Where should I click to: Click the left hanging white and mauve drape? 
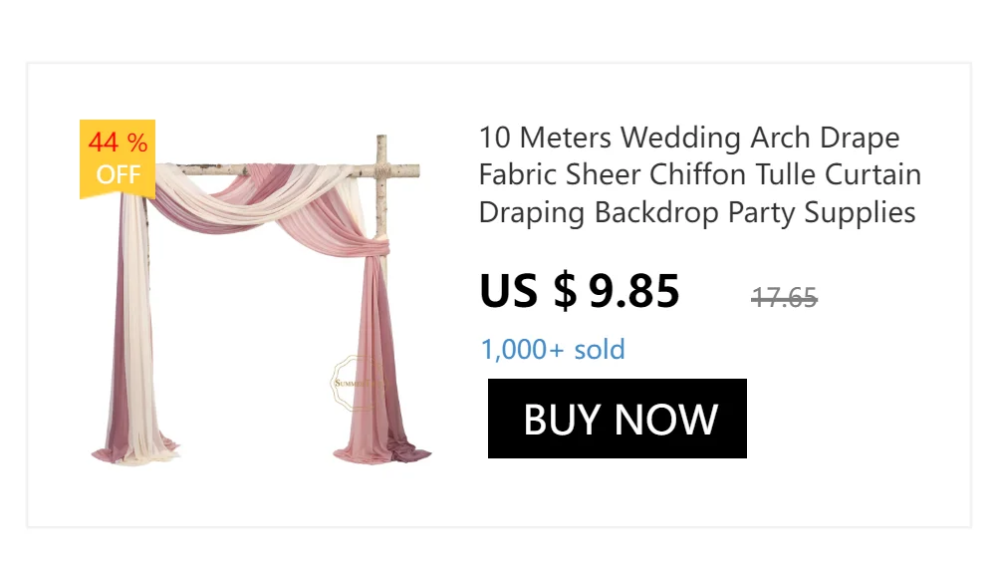(x=133, y=318)
